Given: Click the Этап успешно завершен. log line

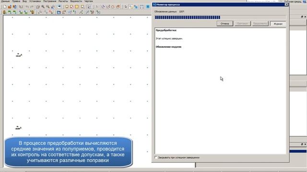Looking at the screenshot, I should tap(169, 39).
